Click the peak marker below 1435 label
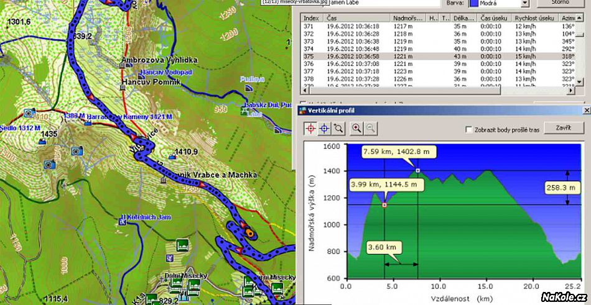Viewport: 591px width, 305px height. coord(42,141)
